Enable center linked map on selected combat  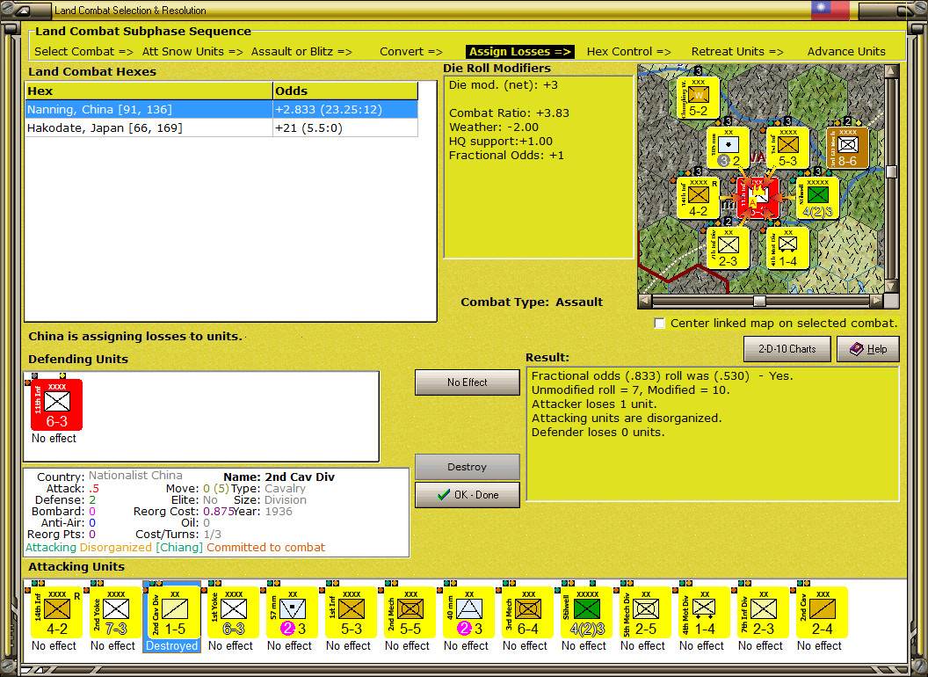click(659, 324)
